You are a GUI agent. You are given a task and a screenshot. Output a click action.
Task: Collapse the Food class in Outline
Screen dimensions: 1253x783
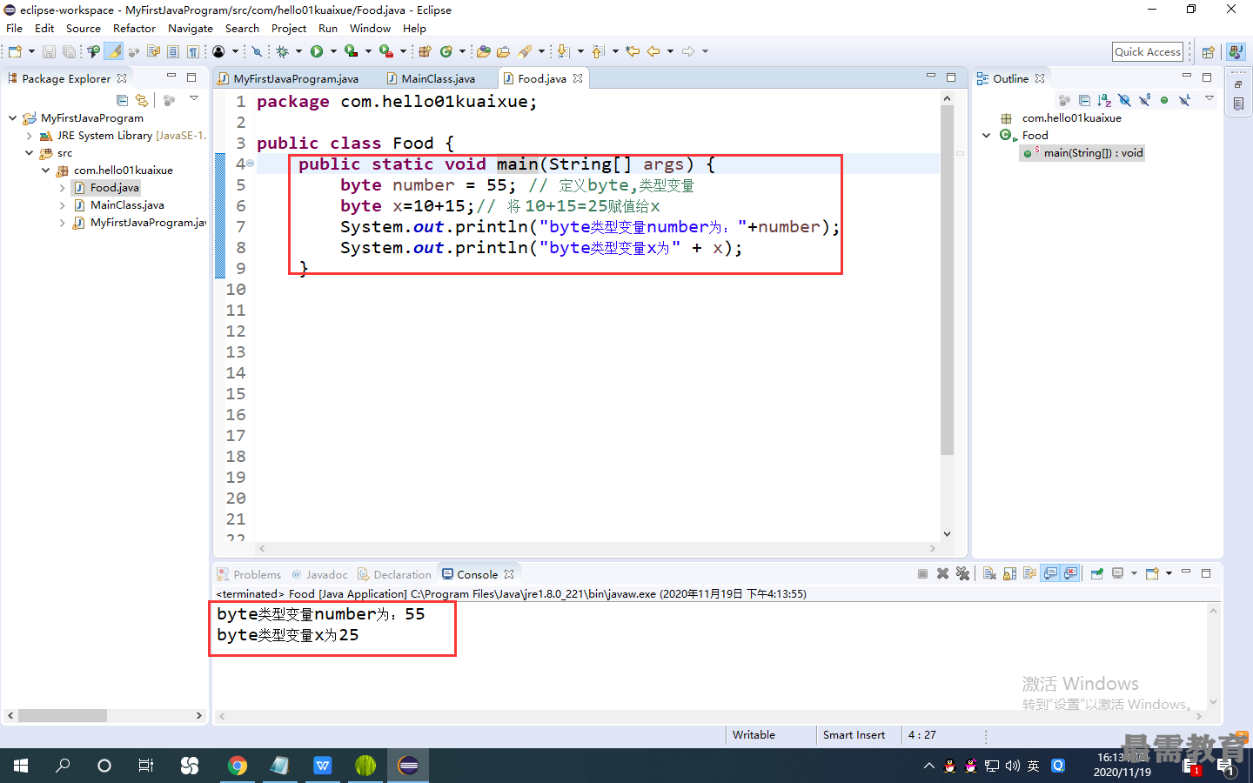pos(986,136)
